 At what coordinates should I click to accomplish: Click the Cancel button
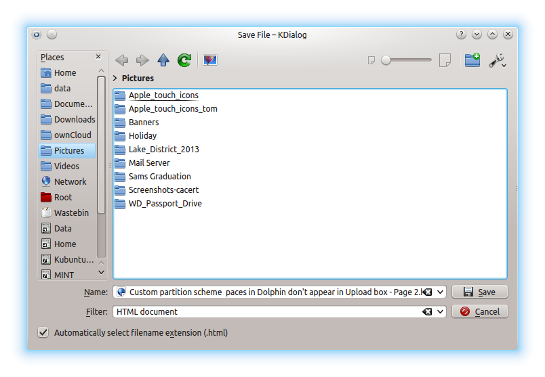(480, 311)
